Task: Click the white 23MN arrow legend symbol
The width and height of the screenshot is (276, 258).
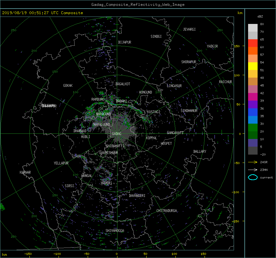Action: 253,170
